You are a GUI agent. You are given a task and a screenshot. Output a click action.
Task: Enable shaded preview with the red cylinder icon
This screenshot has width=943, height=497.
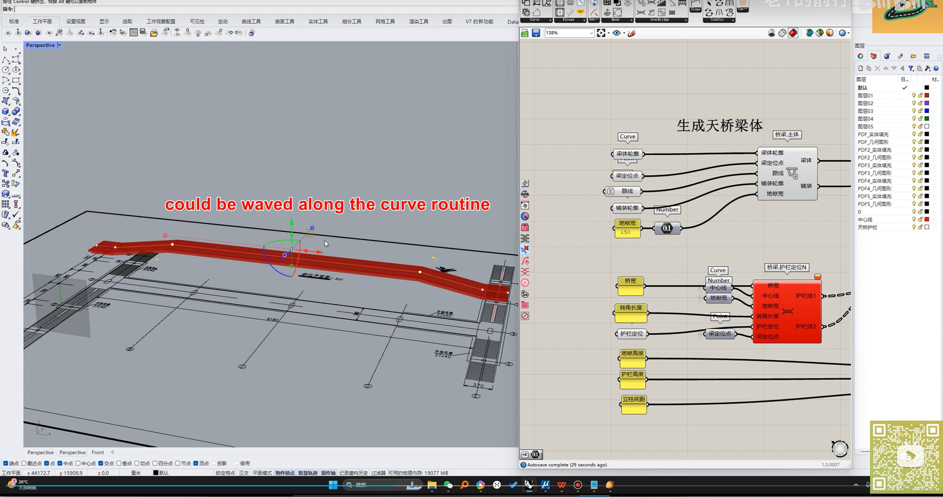(x=793, y=33)
